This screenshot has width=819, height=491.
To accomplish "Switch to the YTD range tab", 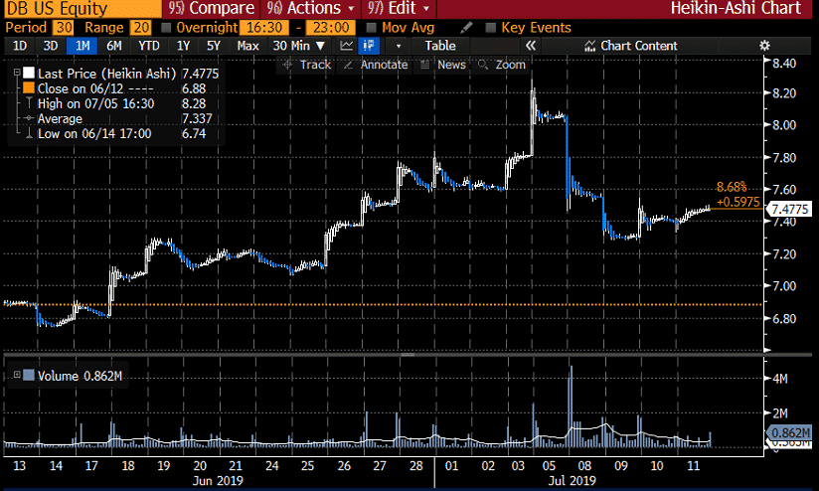I will click(148, 46).
